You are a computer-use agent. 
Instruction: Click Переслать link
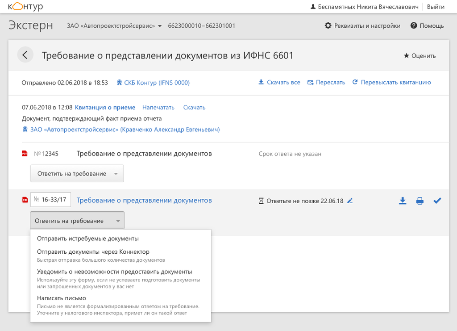[x=330, y=82]
